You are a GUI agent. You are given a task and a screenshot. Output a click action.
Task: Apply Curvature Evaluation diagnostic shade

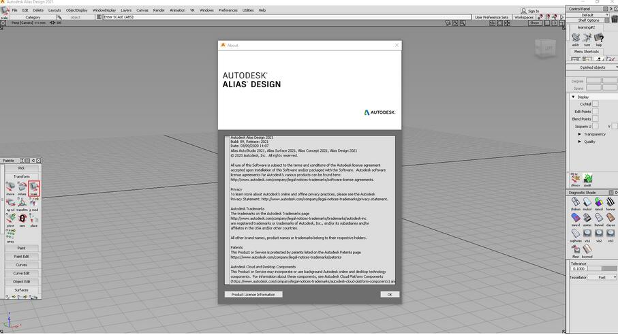(x=576, y=219)
